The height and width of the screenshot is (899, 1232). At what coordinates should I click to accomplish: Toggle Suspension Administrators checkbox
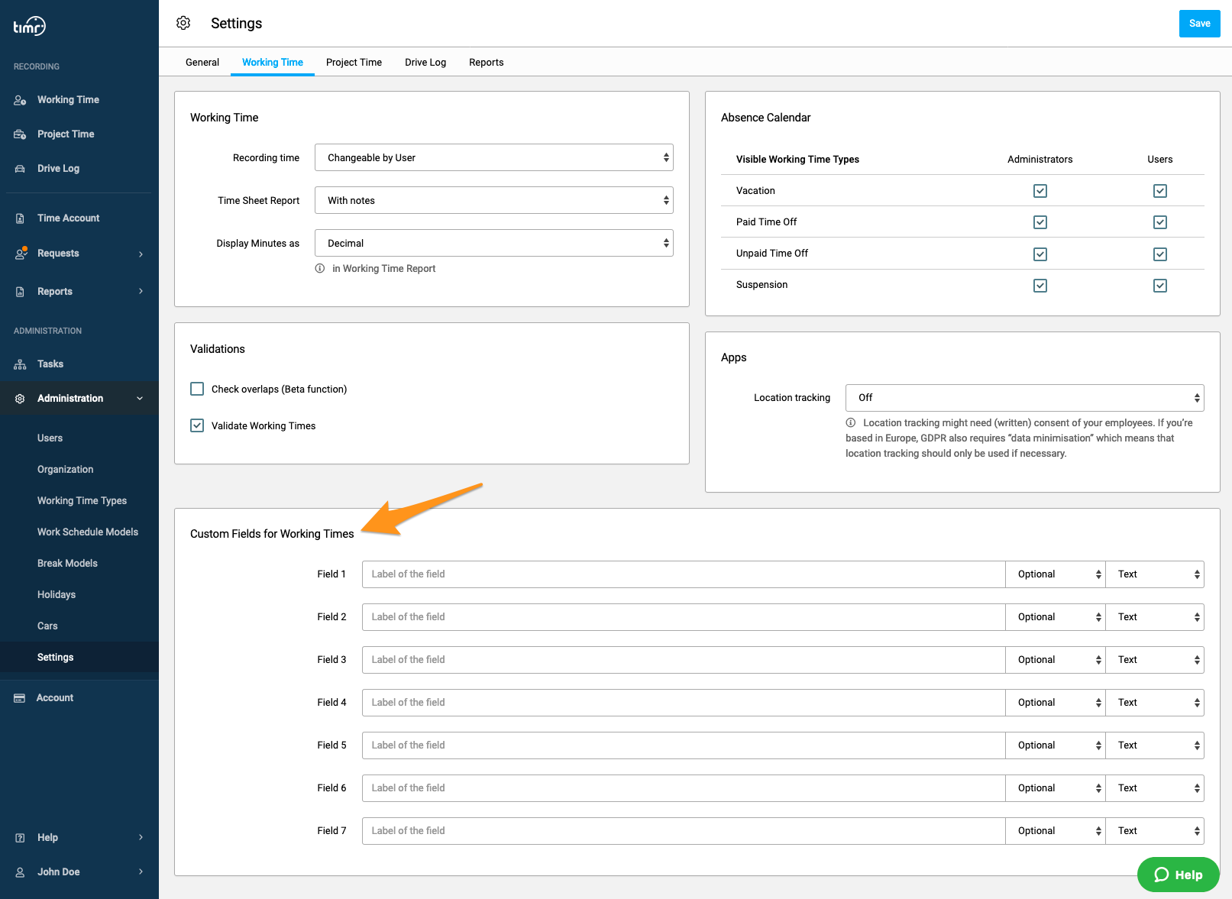(x=1040, y=286)
